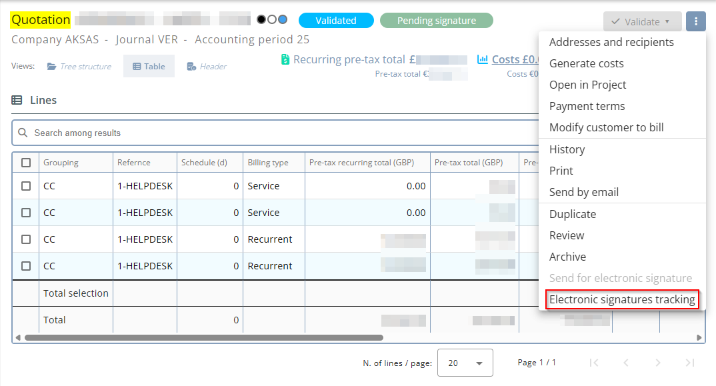Expand the Validate dropdown button
Screen dimensions: 716x386
pyautogui.click(x=642, y=21)
